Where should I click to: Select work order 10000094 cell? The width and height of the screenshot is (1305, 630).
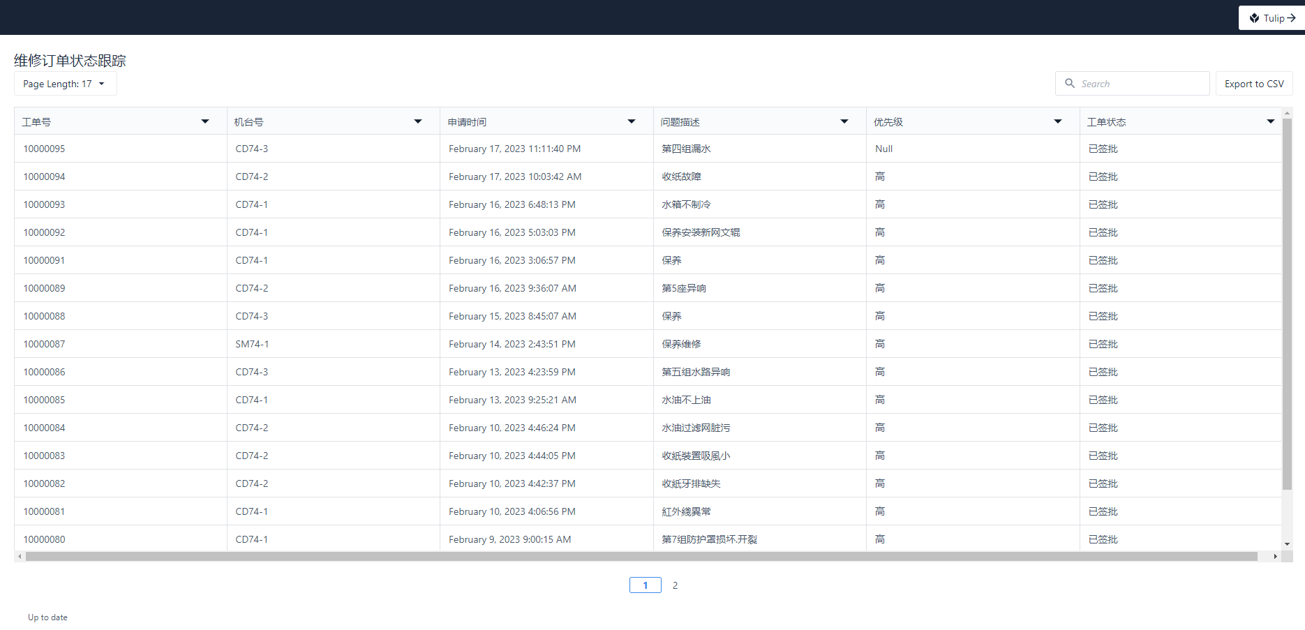pos(121,177)
